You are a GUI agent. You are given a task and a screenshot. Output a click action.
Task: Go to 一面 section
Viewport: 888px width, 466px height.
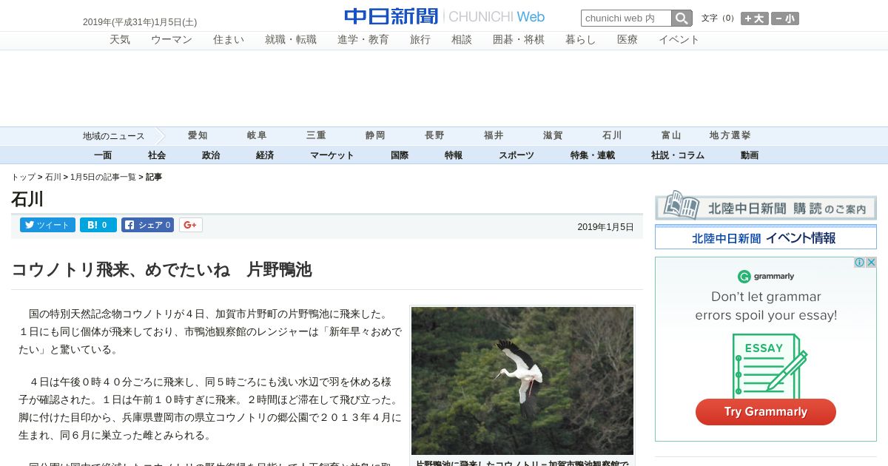[103, 155]
